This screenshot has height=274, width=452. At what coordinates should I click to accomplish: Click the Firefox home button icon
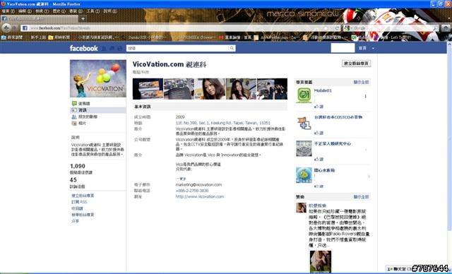tap(446, 28)
